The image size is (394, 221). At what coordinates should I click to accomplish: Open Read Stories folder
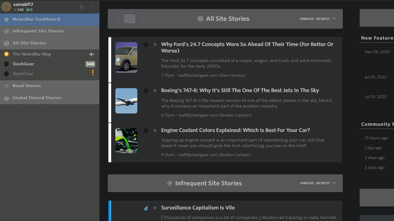26,86
